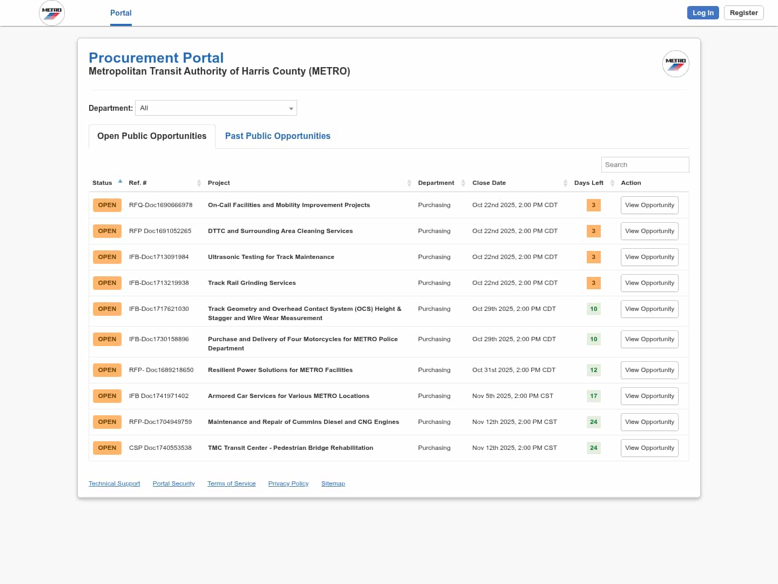This screenshot has height=584, width=778.
Task: Sort the table by Close Date arrows
Action: pyautogui.click(x=565, y=183)
